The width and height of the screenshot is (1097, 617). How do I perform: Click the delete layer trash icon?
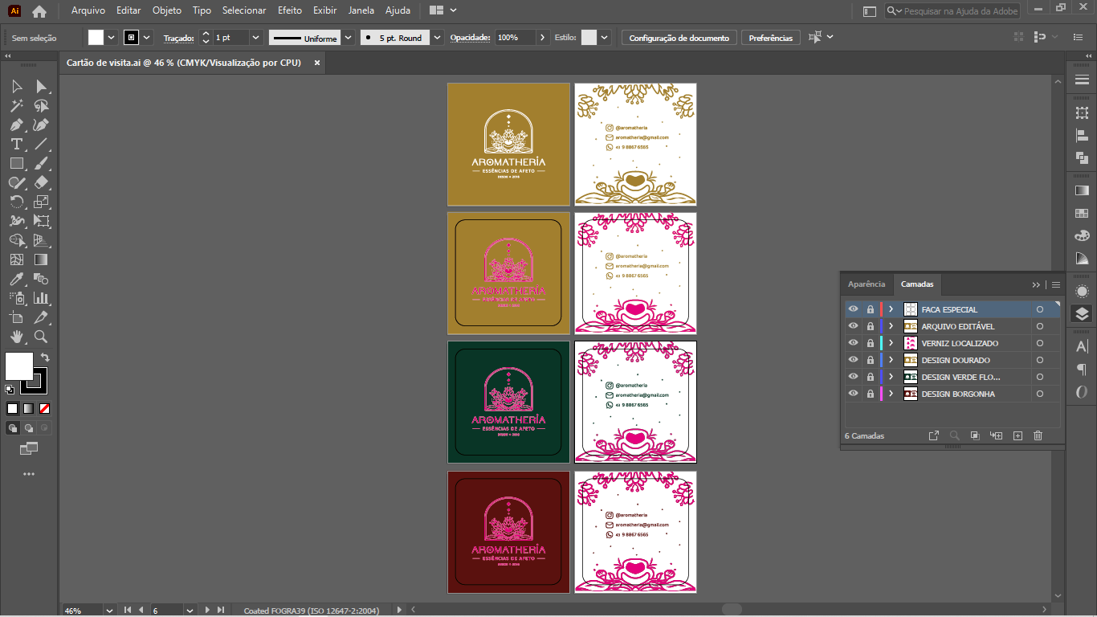[1038, 435]
